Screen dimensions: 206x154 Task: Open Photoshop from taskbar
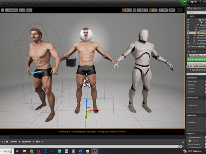click(x=52, y=151)
